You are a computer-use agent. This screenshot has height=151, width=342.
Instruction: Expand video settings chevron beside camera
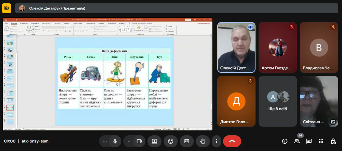click(129, 141)
